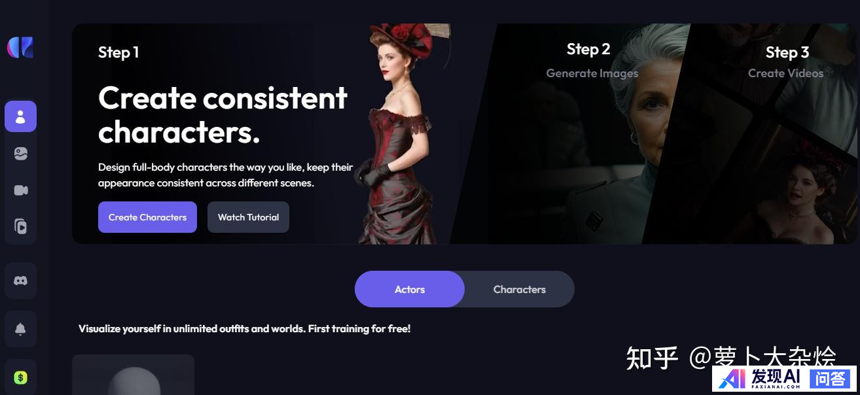The image size is (860, 395).
Task: Click the woman in red dress image
Action: (x=399, y=133)
